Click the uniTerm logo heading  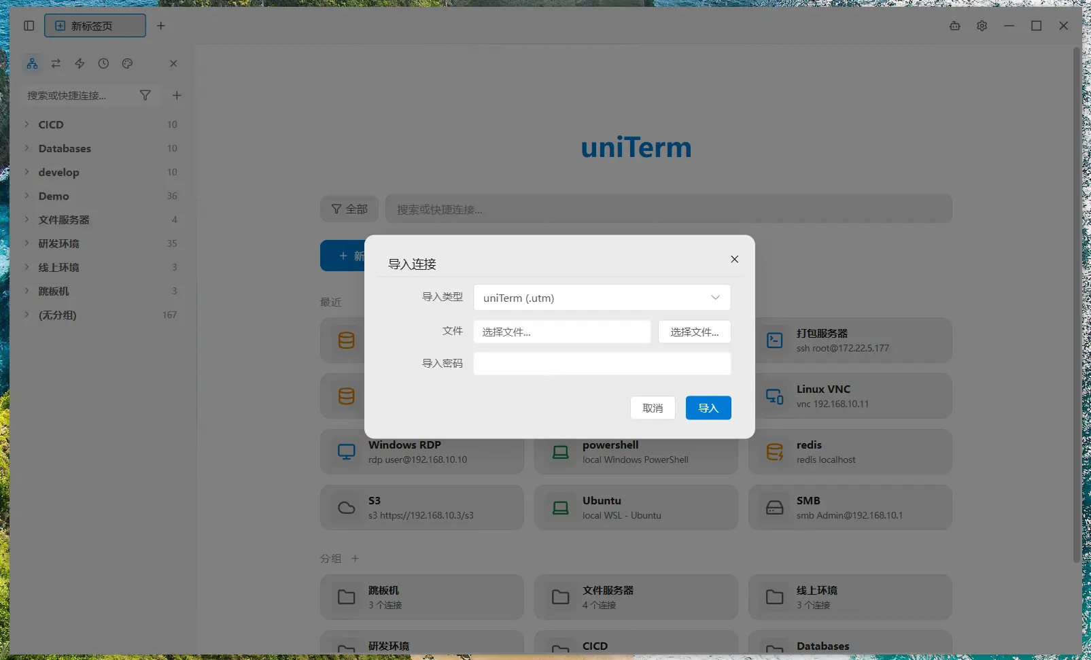point(636,147)
